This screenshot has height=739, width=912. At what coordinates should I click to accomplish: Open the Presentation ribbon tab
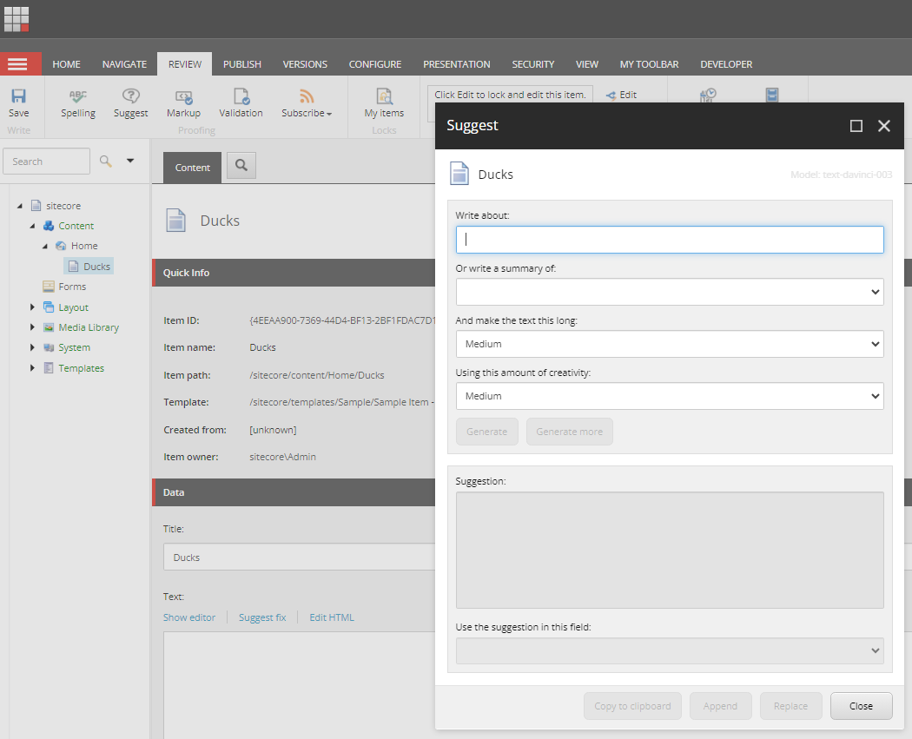click(456, 64)
